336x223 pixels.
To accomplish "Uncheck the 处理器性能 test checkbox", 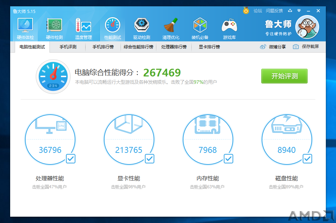I will pos(70,159).
